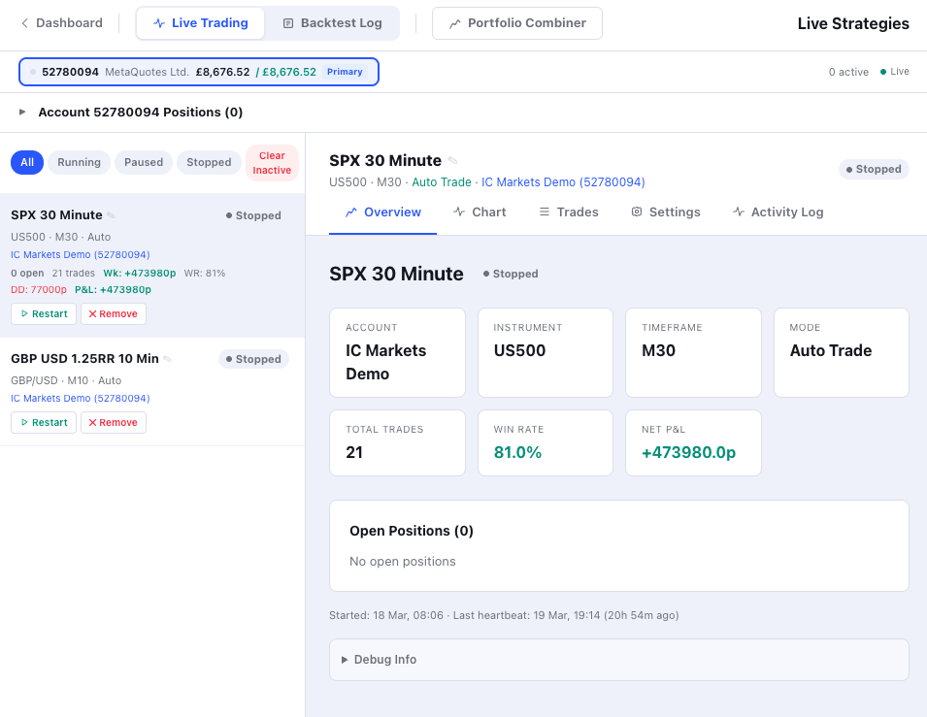Filter strategies by Running status
Screen dimensions: 927x717
coord(79,162)
